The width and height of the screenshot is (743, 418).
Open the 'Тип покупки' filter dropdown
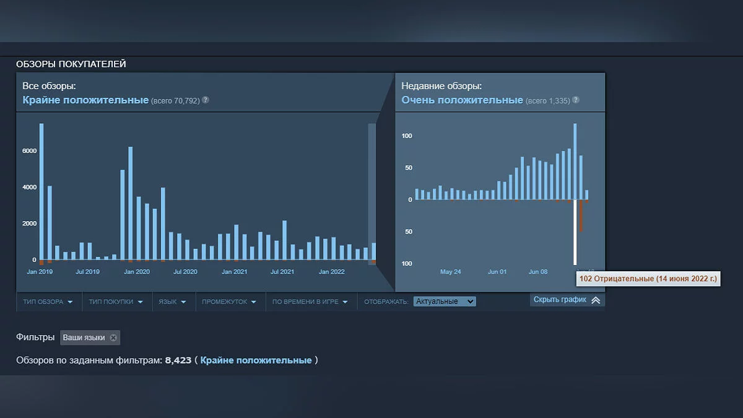click(x=116, y=302)
